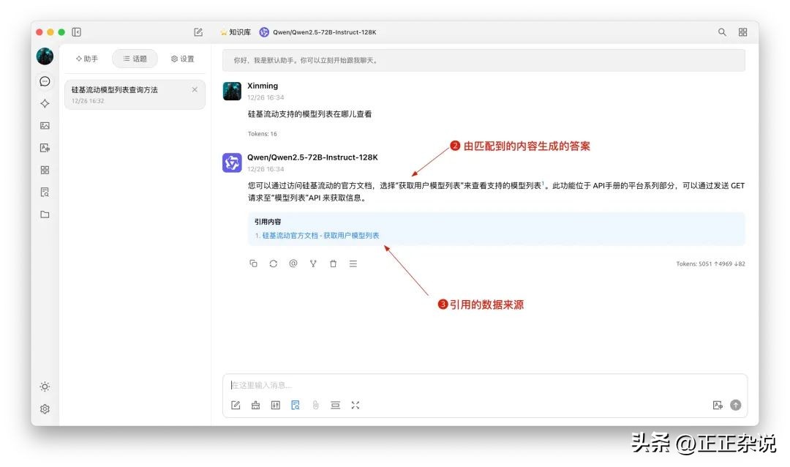Image resolution: width=790 pixels, height=467 pixels.
Task: Open search with the magnifier icon
Action: [x=722, y=32]
